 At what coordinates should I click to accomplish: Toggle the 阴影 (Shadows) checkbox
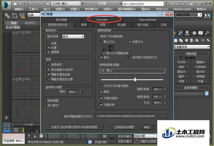[x=101, y=92]
